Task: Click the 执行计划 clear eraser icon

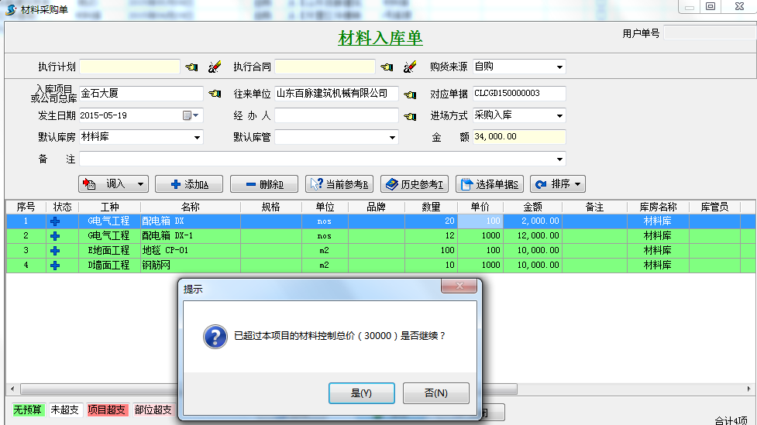Action: point(213,67)
